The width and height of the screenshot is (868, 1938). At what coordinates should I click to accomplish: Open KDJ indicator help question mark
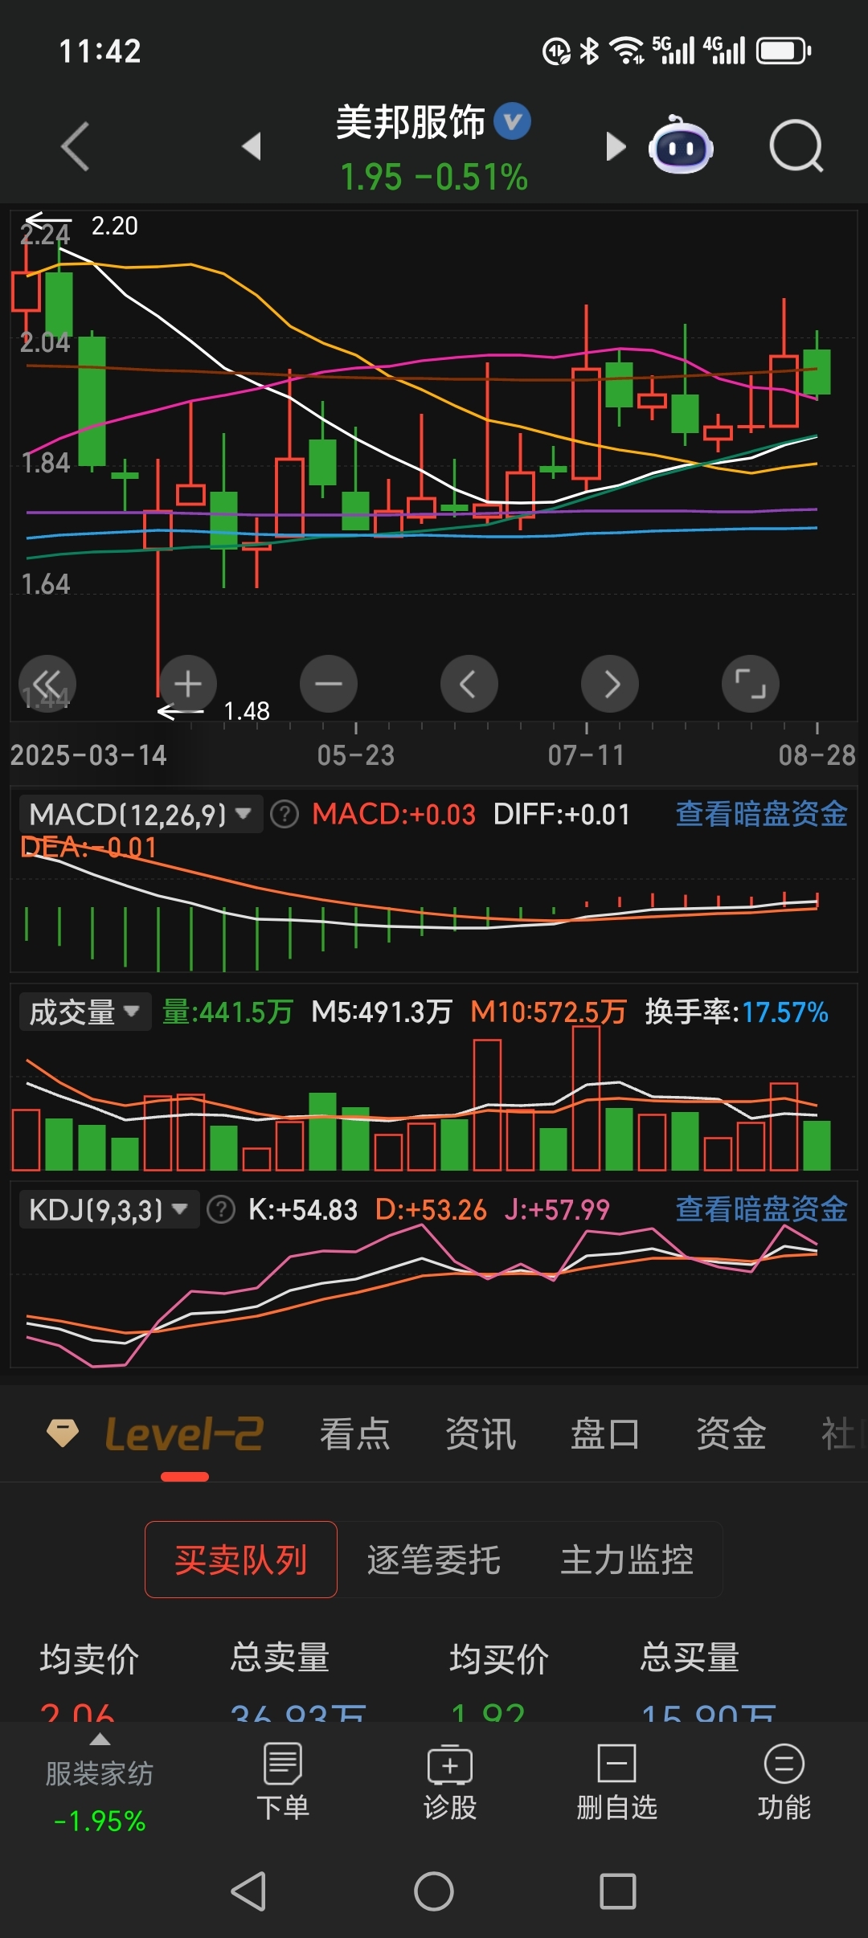(220, 1209)
